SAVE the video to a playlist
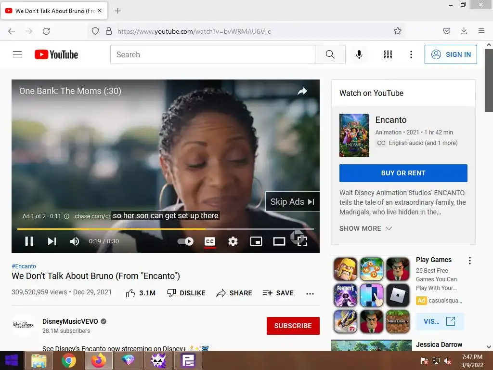 278,293
